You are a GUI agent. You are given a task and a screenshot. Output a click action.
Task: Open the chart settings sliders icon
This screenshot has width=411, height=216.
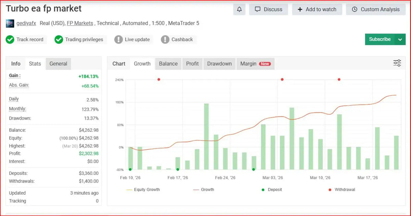[x=397, y=63]
